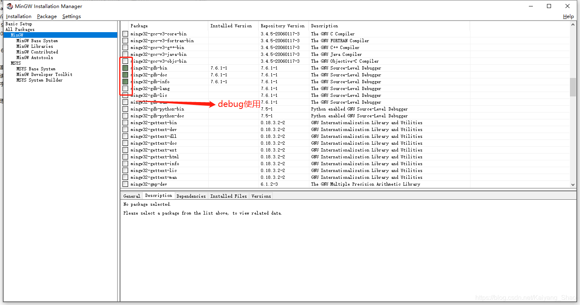Viewport: 580px width, 305px height.
Task: Toggle checkbox for mingw32-gcc-v3-fortran-bin
Action: (125, 41)
